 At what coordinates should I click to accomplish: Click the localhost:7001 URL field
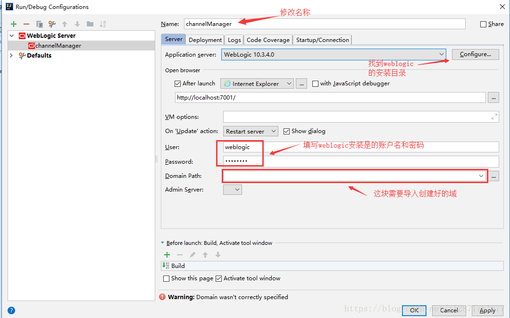330,98
